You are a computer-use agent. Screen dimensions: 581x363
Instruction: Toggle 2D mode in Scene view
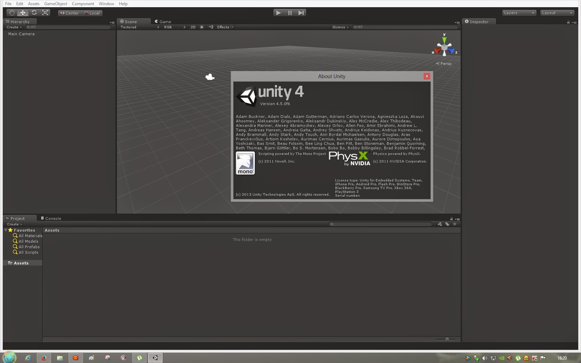[x=193, y=27]
